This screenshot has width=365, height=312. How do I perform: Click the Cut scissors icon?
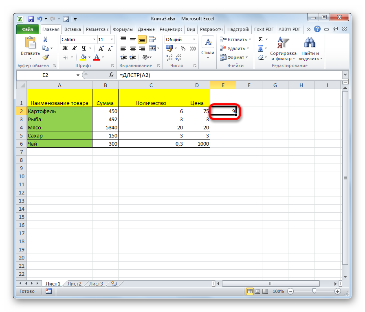point(46,39)
